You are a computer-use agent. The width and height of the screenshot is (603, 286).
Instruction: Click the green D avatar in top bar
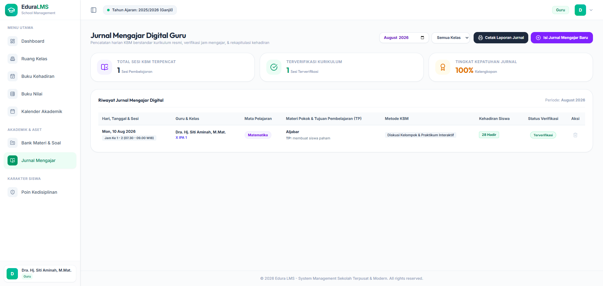click(x=580, y=10)
